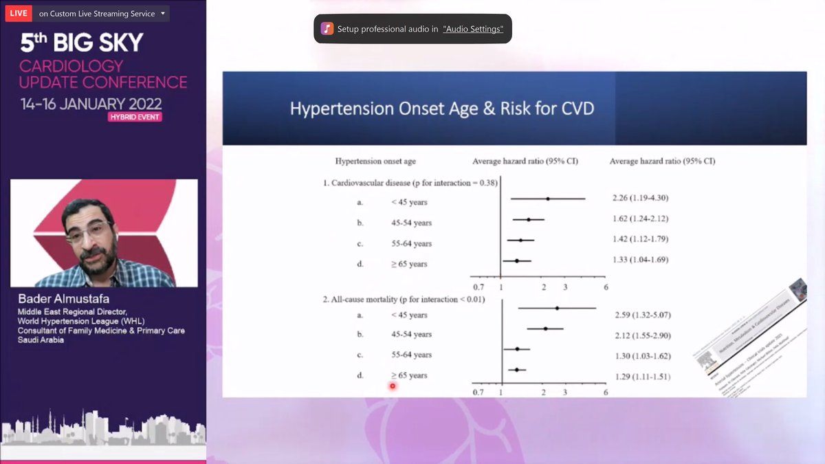Screen dimensions: 825x464
Task: Click the HYBRID EVENT badge
Action: click(x=135, y=117)
